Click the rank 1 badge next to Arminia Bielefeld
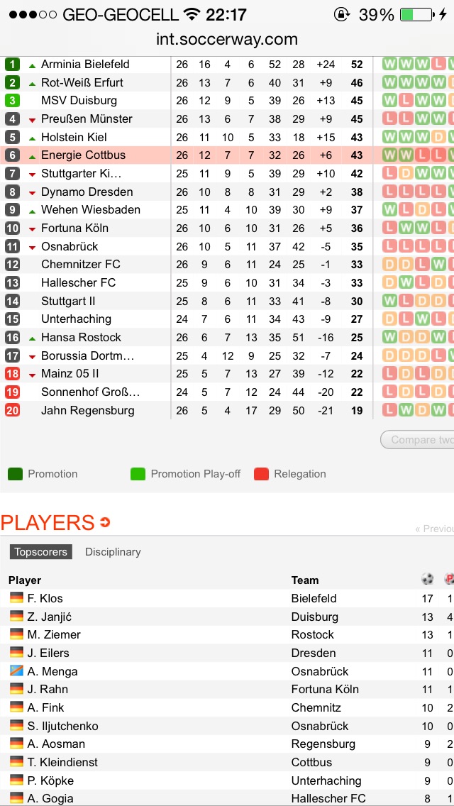 [13, 64]
